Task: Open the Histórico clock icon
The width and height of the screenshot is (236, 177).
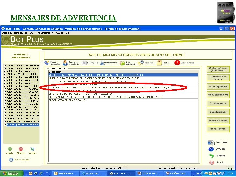Action: point(141,63)
